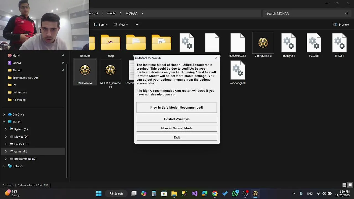
Task: Click the MOHAA breadcrumb segment
Action: coord(131,13)
